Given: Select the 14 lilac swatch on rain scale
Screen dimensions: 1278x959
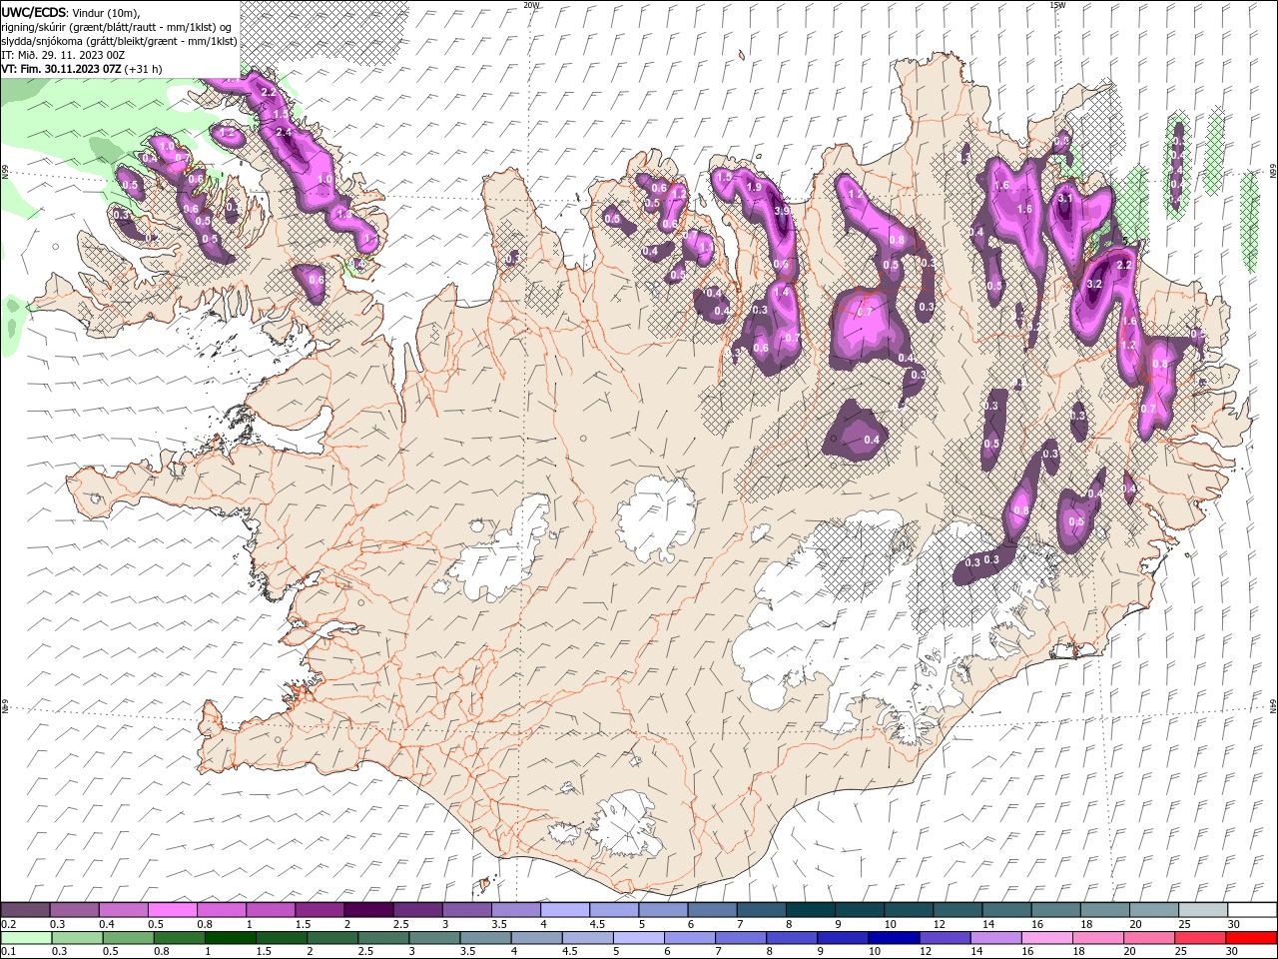Looking at the screenshot, I should [994, 938].
